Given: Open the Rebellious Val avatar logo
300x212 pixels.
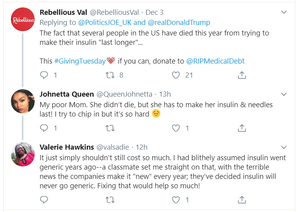Looking at the screenshot, I should (x=23, y=19).
